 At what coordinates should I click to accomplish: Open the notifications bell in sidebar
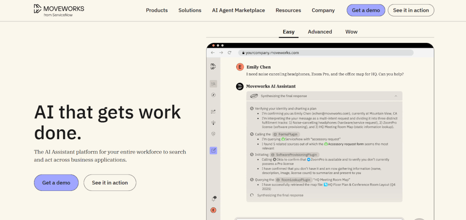coord(213,199)
